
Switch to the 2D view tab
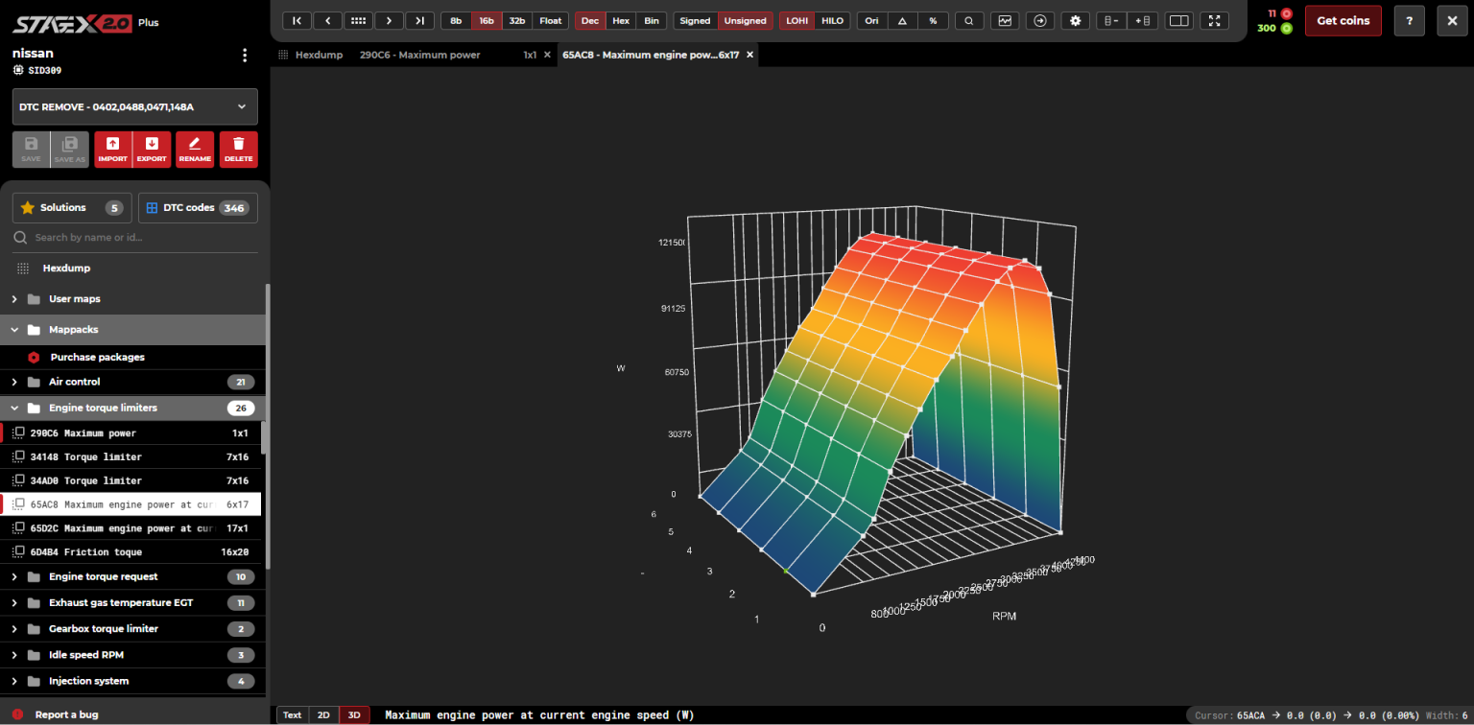(323, 714)
